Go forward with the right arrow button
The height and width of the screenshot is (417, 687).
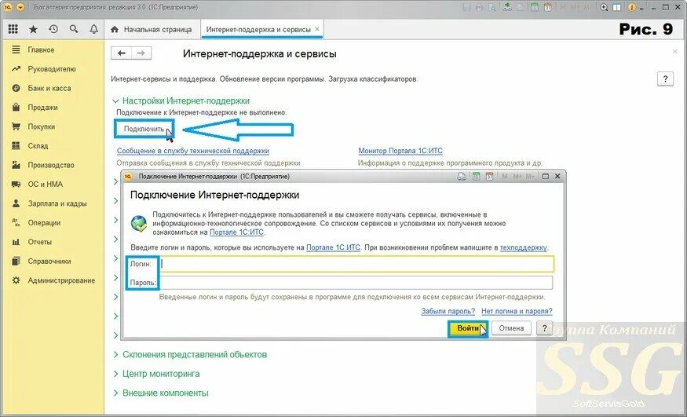pyautogui.click(x=141, y=53)
